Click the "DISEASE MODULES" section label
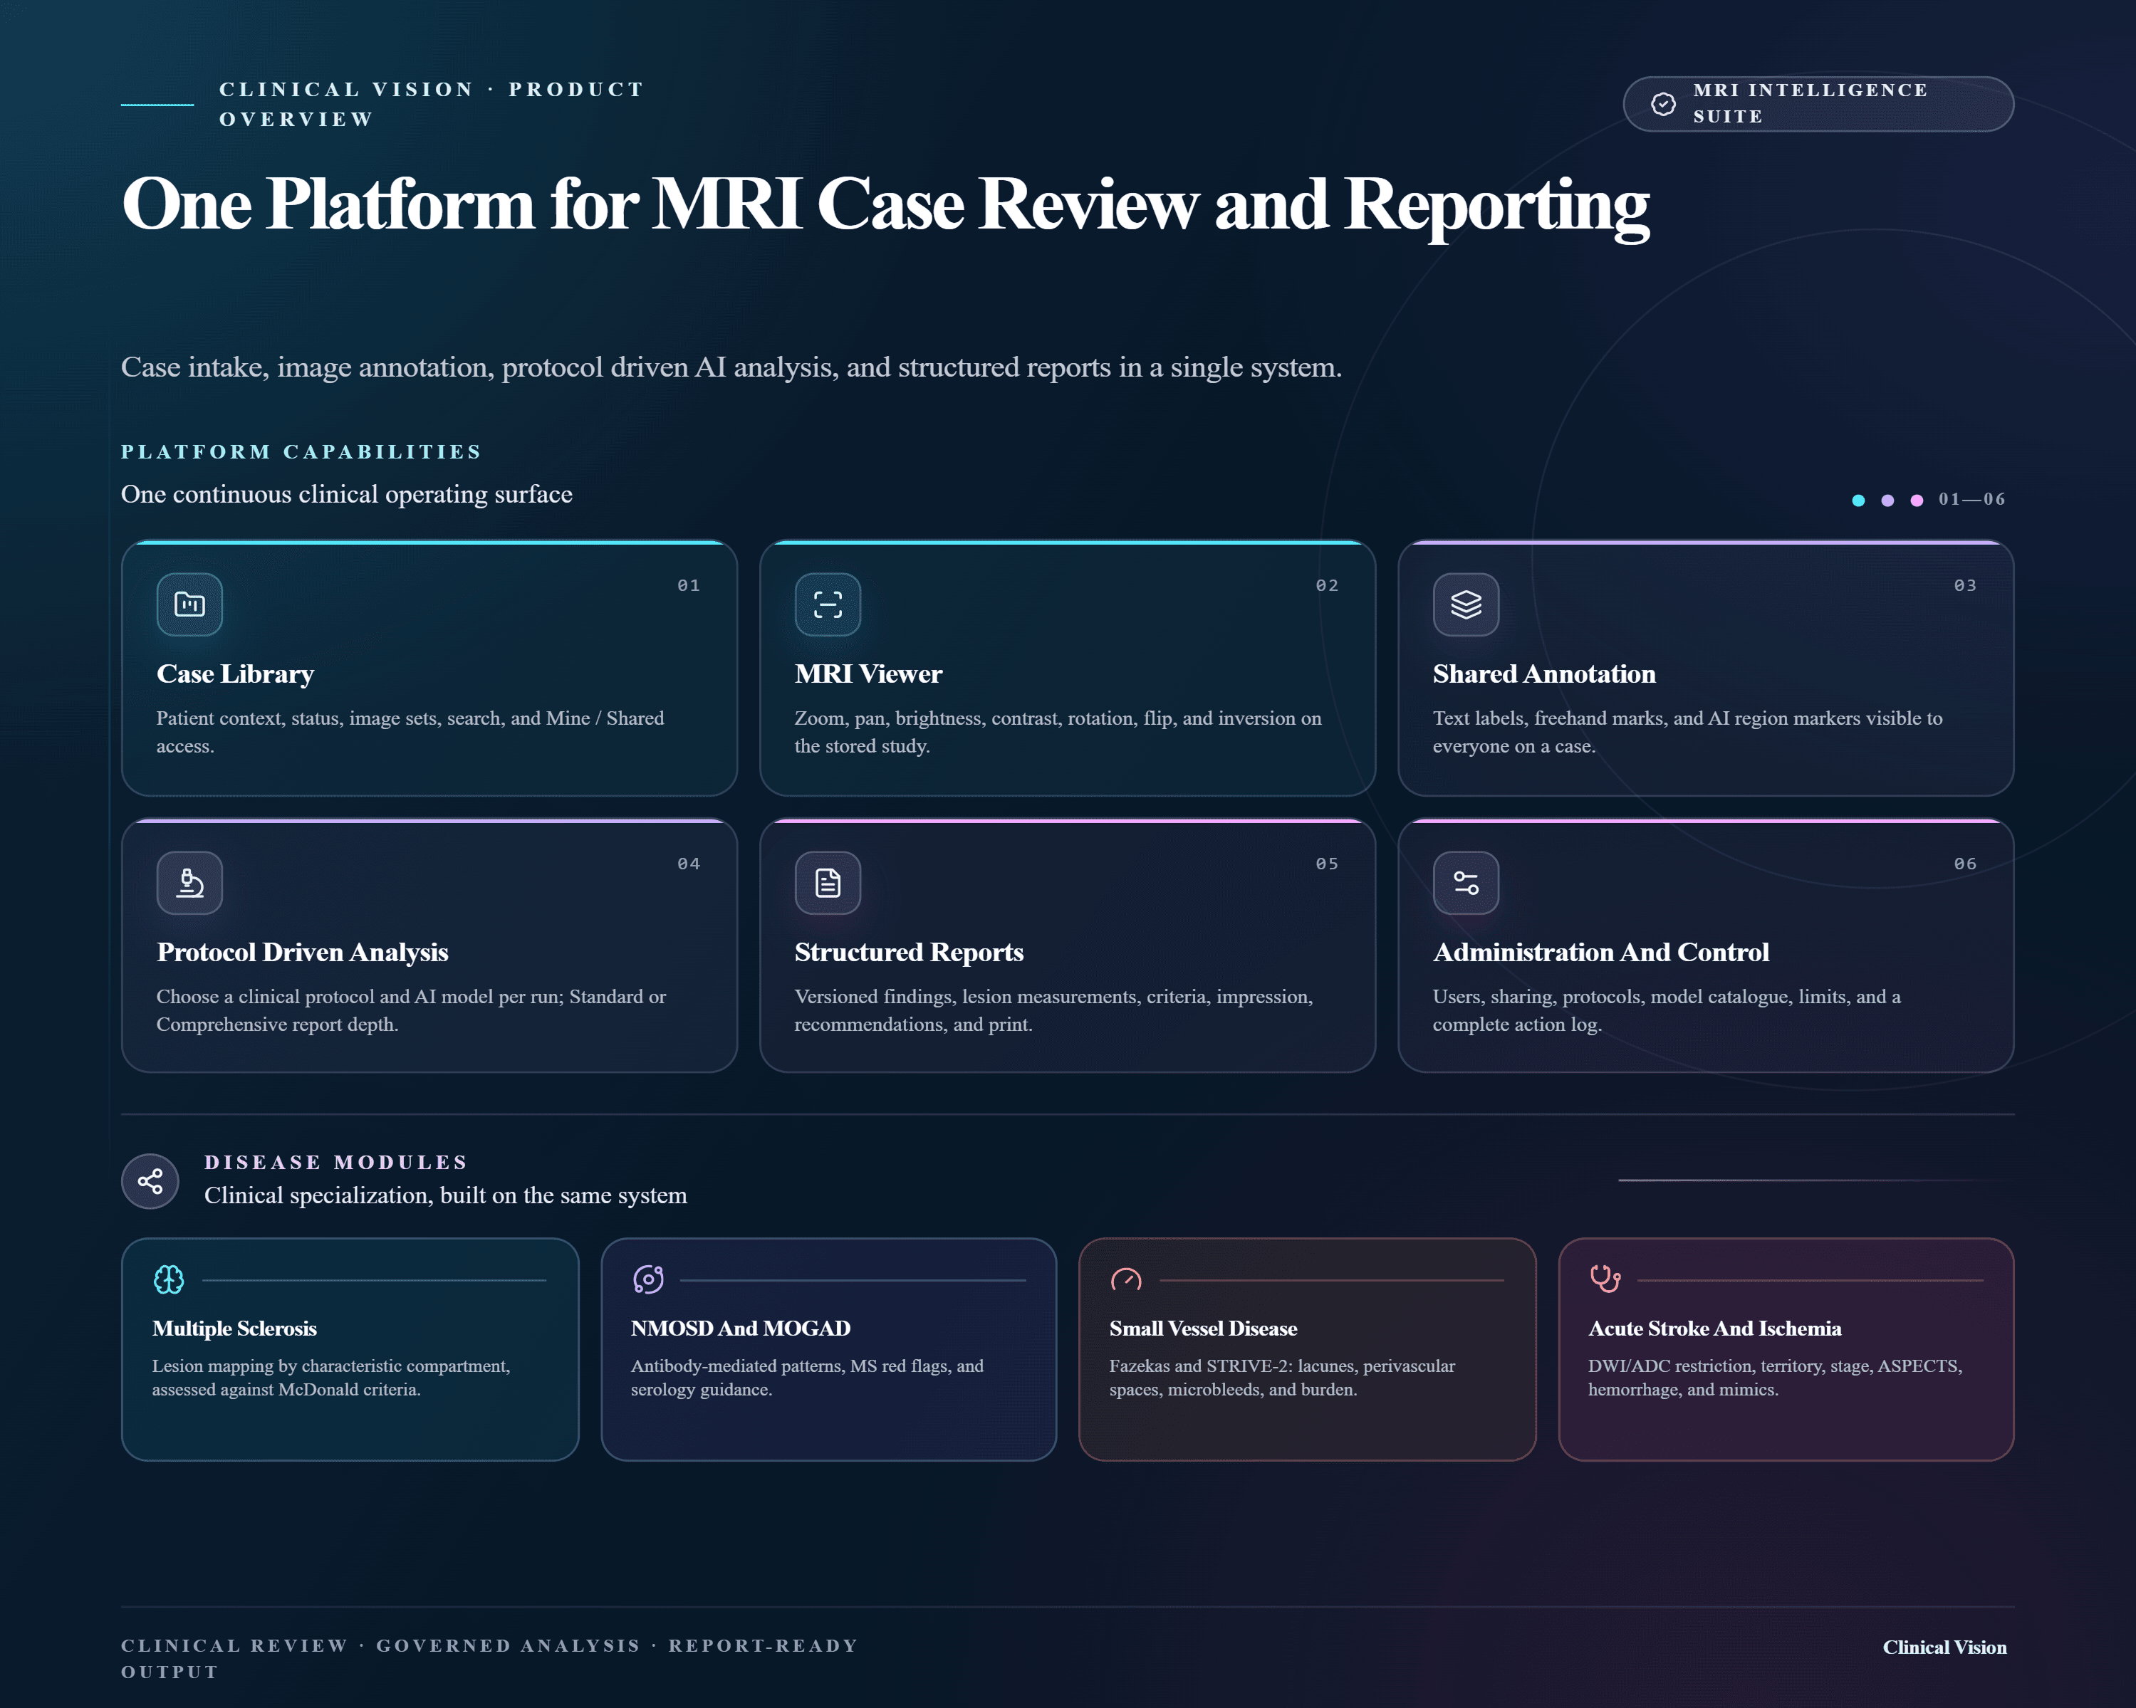 336,1163
